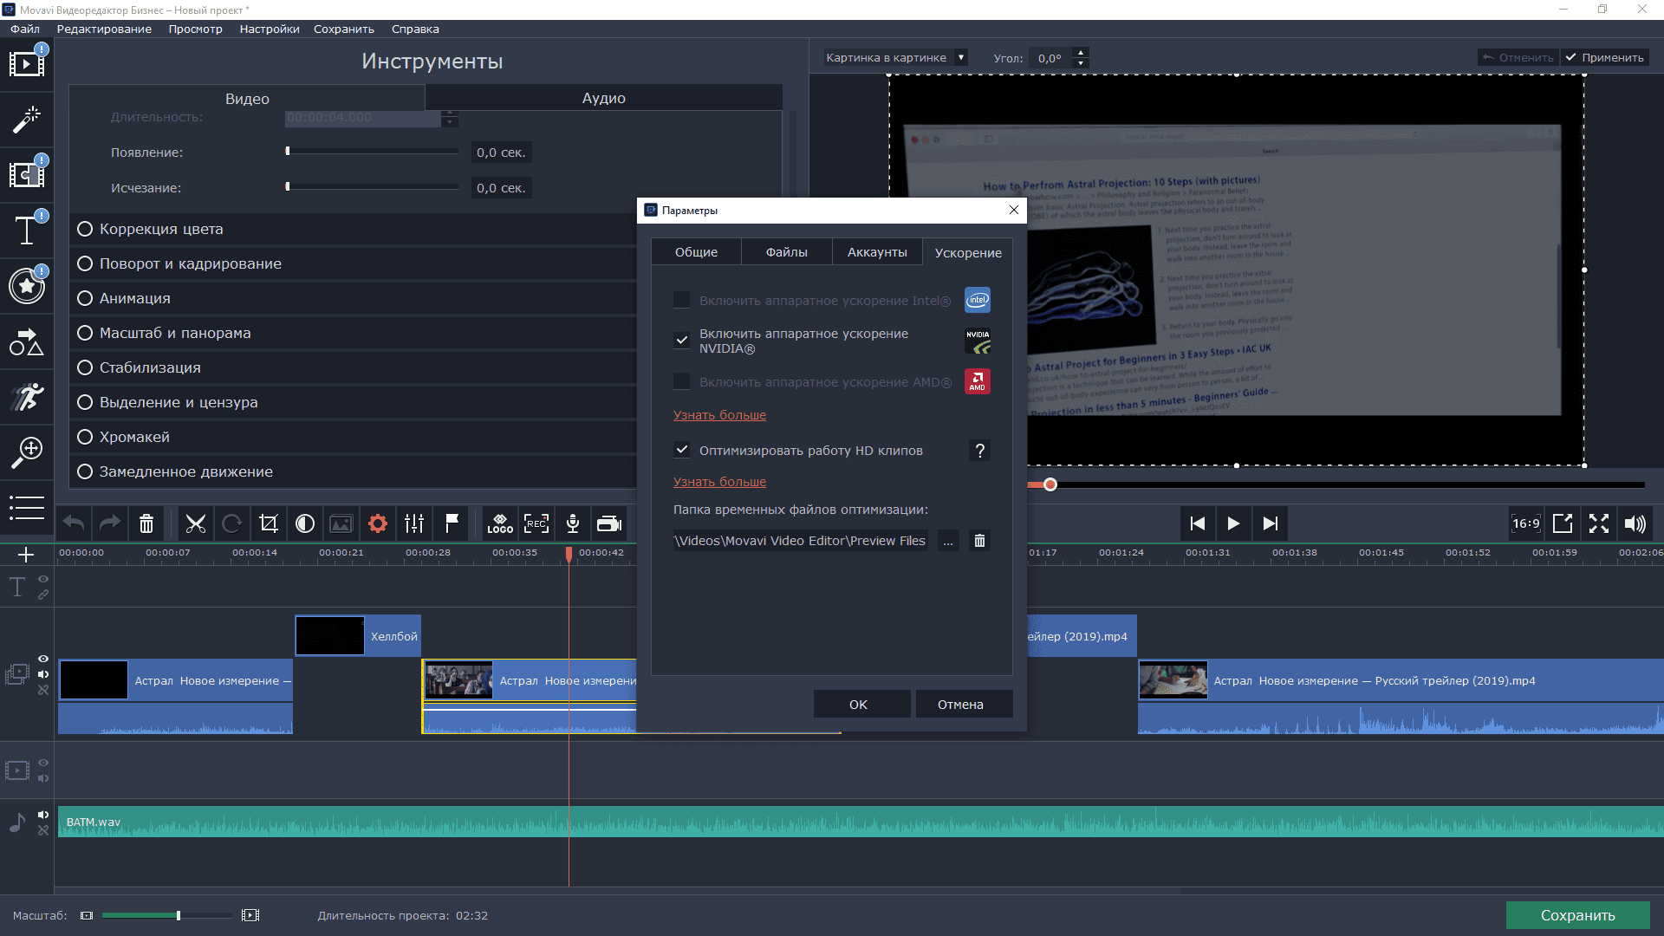Click the add marker flag icon

click(452, 523)
